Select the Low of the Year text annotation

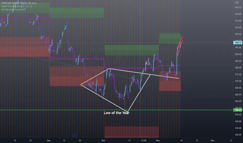coord(117,113)
